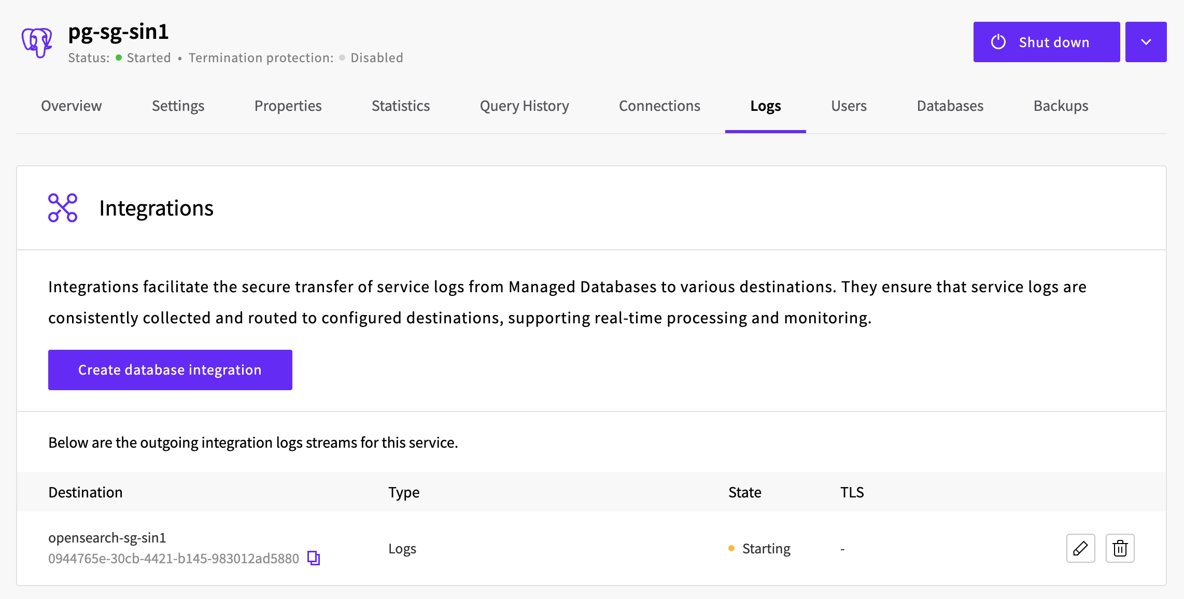Viewport: 1184px width, 599px height.
Task: Copy the opensearch-sg-sin1 integration UUID
Action: tap(314, 558)
